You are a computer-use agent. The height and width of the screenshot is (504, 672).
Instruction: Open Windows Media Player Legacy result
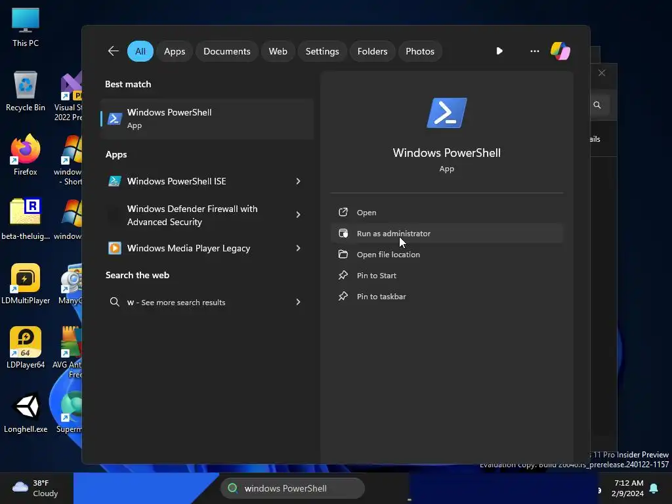point(207,248)
